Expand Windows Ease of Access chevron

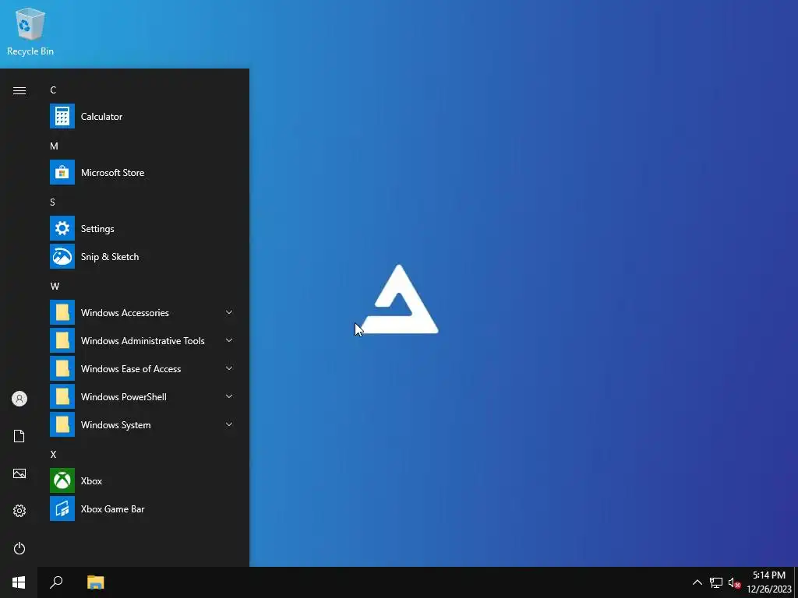pyautogui.click(x=229, y=368)
